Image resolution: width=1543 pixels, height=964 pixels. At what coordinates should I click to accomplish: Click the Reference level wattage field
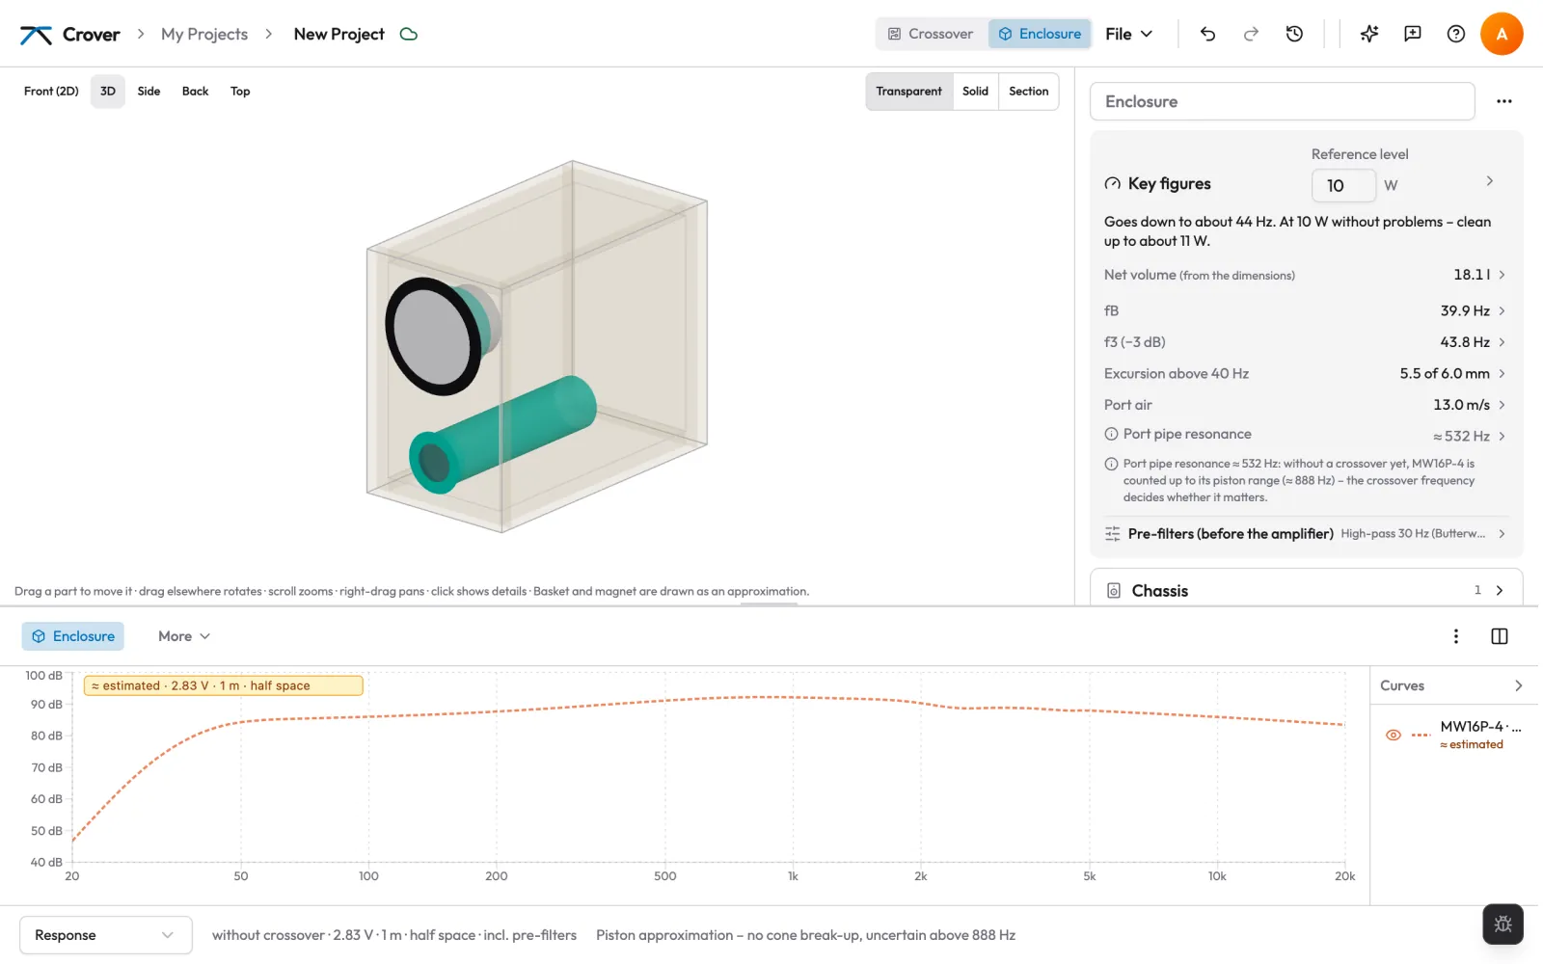pos(1343,185)
